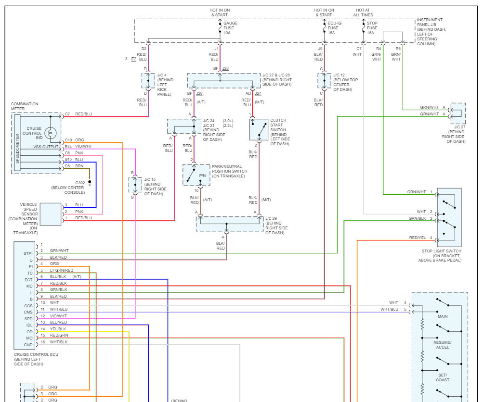The image size is (483, 402).
Task: Click the 'R4' terminal label
Action: [x=379, y=49]
